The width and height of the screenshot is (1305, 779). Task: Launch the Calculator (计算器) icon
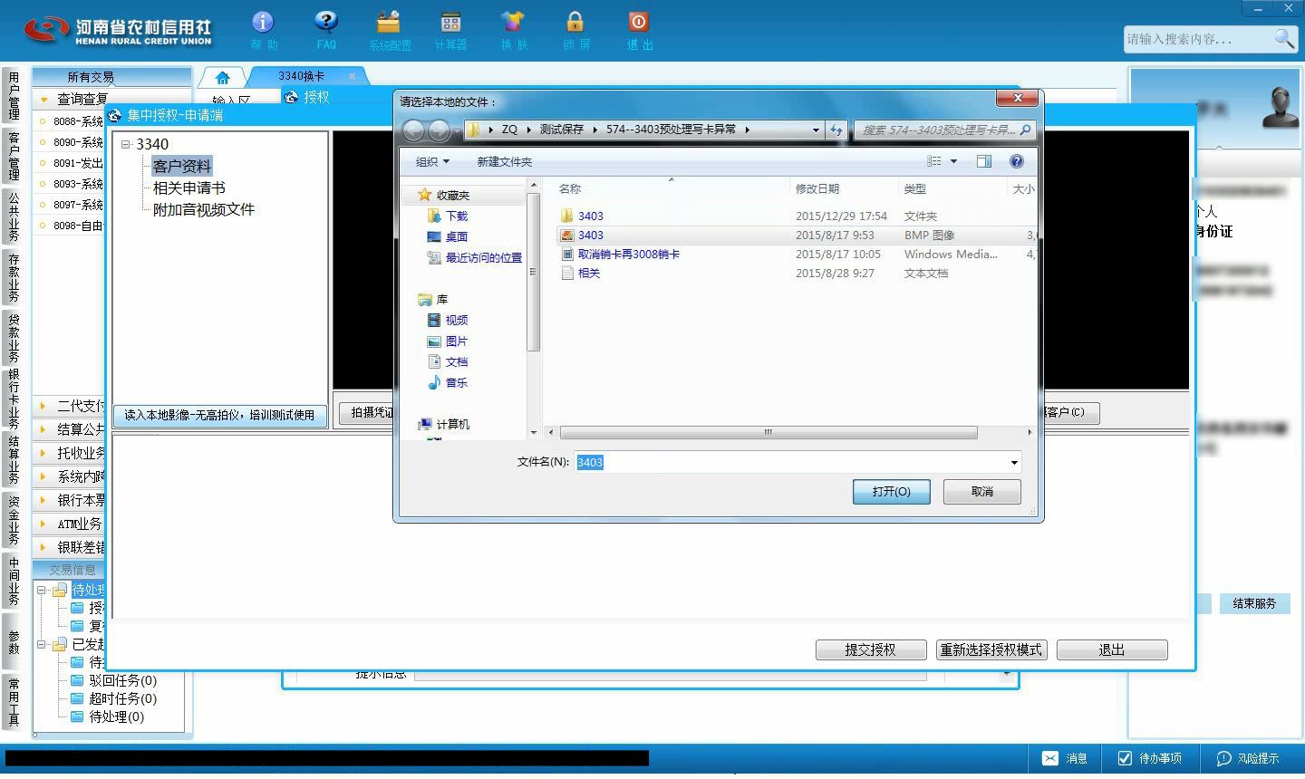coord(450,30)
